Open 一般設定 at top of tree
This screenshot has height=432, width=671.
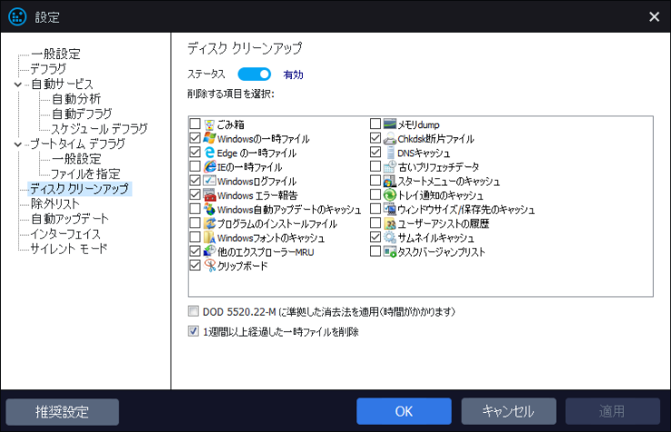point(55,54)
